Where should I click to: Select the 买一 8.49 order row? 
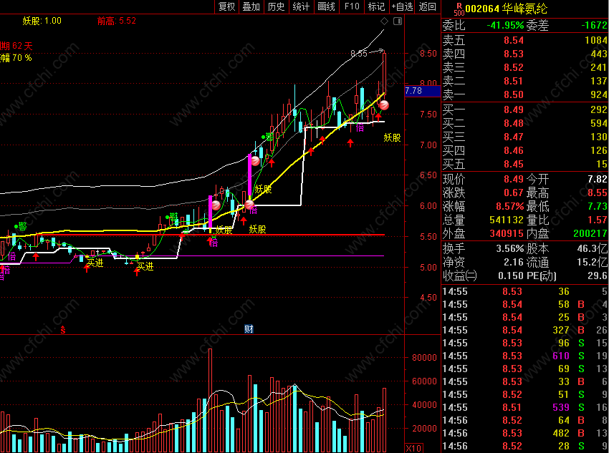tap(524, 109)
